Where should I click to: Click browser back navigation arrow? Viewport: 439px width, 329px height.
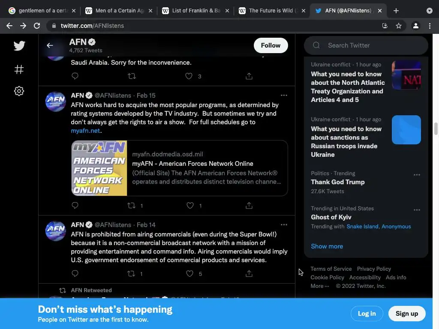coord(9,26)
